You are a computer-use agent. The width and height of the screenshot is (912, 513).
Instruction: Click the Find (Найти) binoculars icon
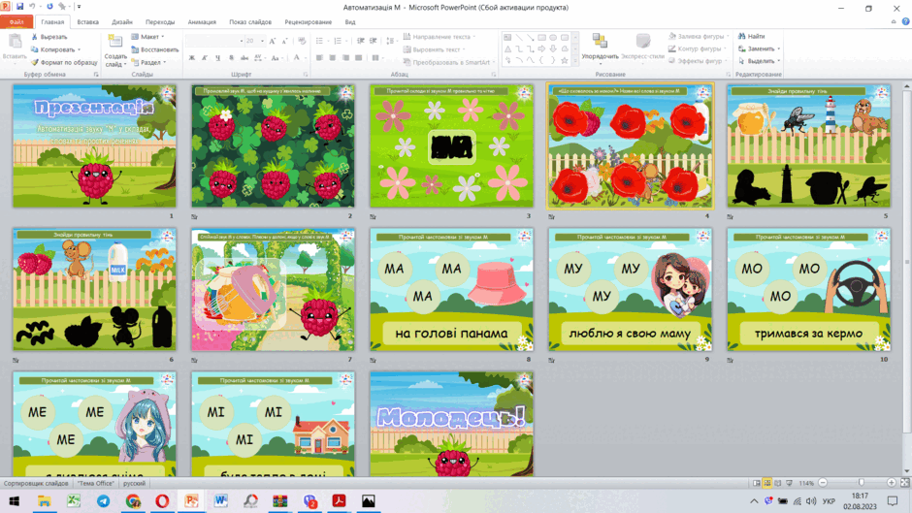742,36
